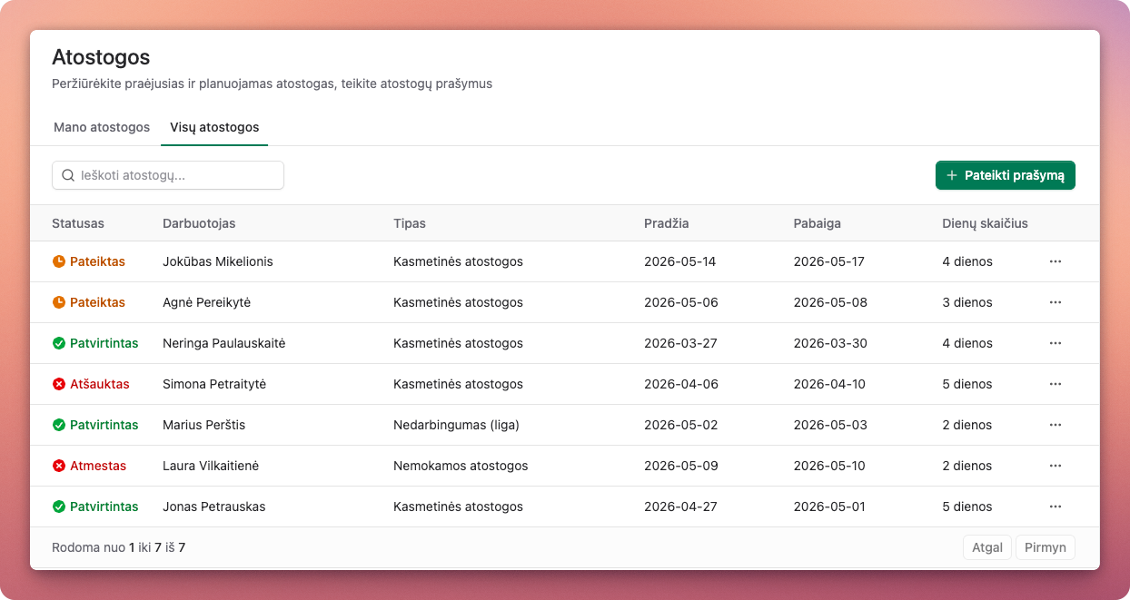1130x600 pixels.
Task: Open the three-dot menu for Agnė Pereikytė
Action: pyautogui.click(x=1055, y=302)
